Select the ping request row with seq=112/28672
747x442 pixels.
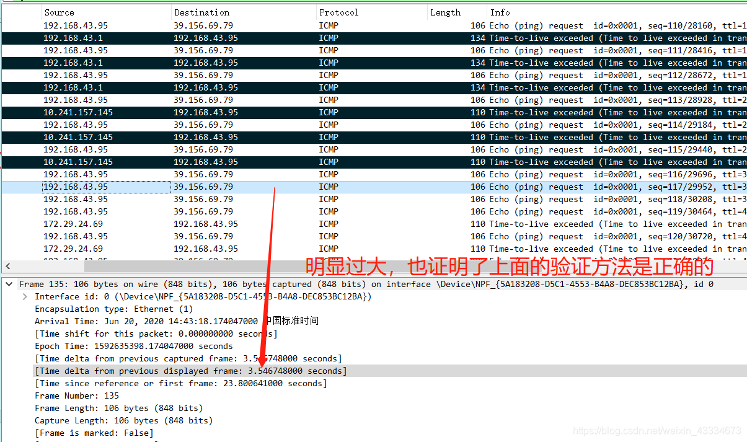point(373,75)
